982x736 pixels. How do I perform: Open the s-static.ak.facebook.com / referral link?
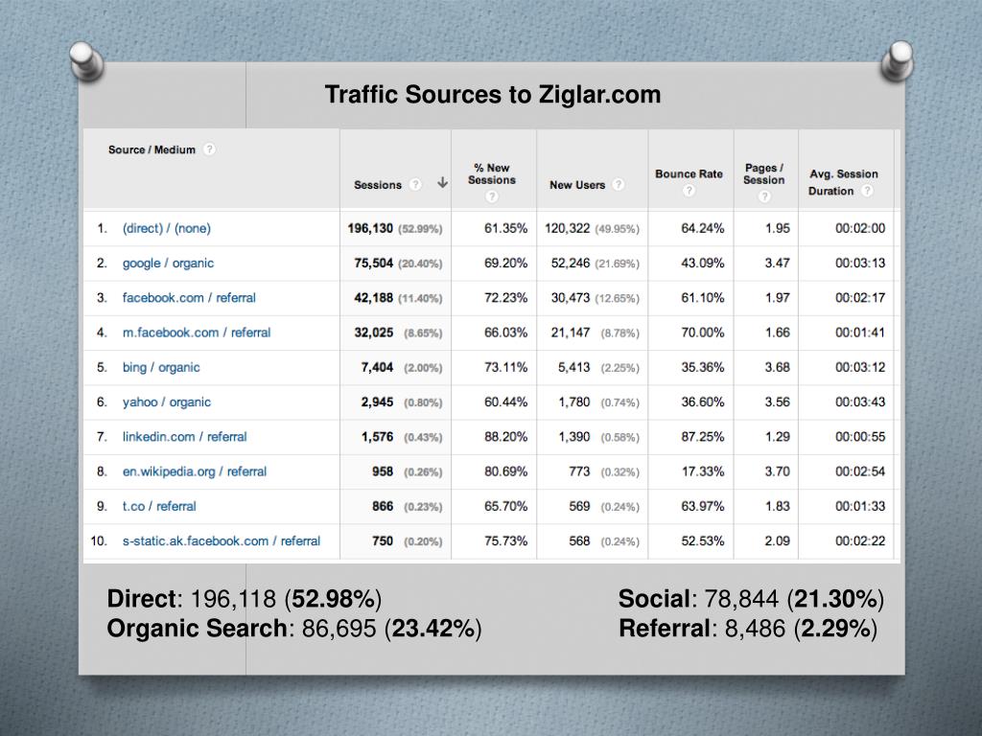(222, 541)
